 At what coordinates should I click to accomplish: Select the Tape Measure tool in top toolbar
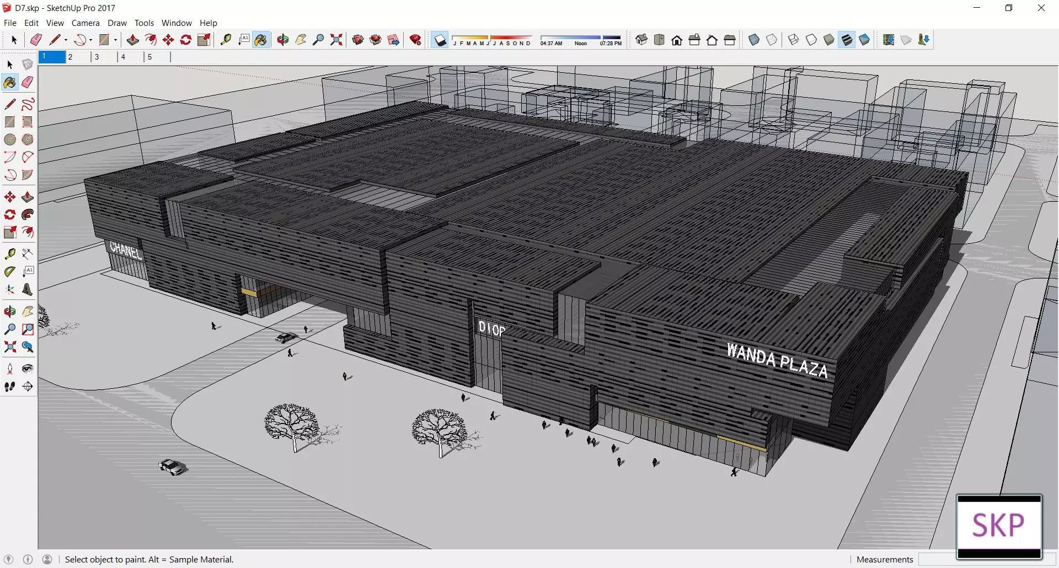tap(226, 40)
